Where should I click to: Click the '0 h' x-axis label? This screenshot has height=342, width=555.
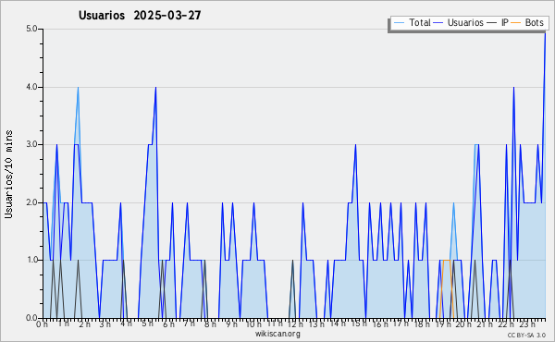43,324
